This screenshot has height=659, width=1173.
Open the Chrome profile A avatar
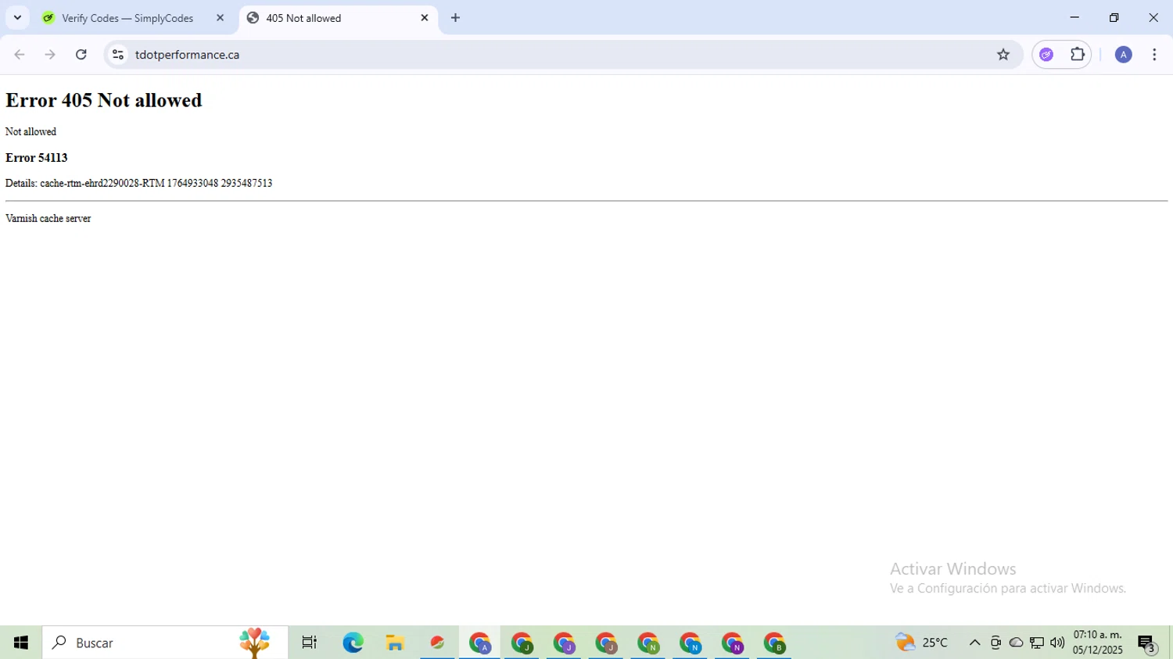click(1123, 55)
